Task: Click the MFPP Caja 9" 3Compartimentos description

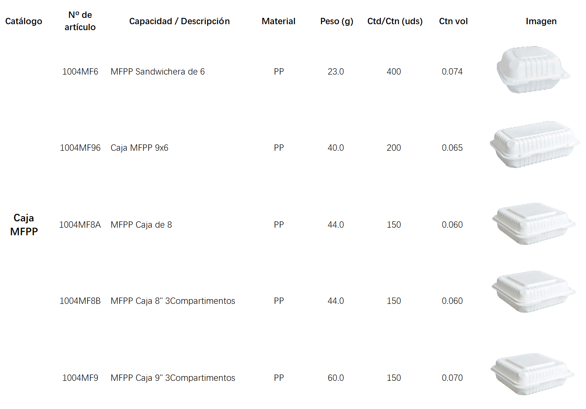Action: [173, 378]
